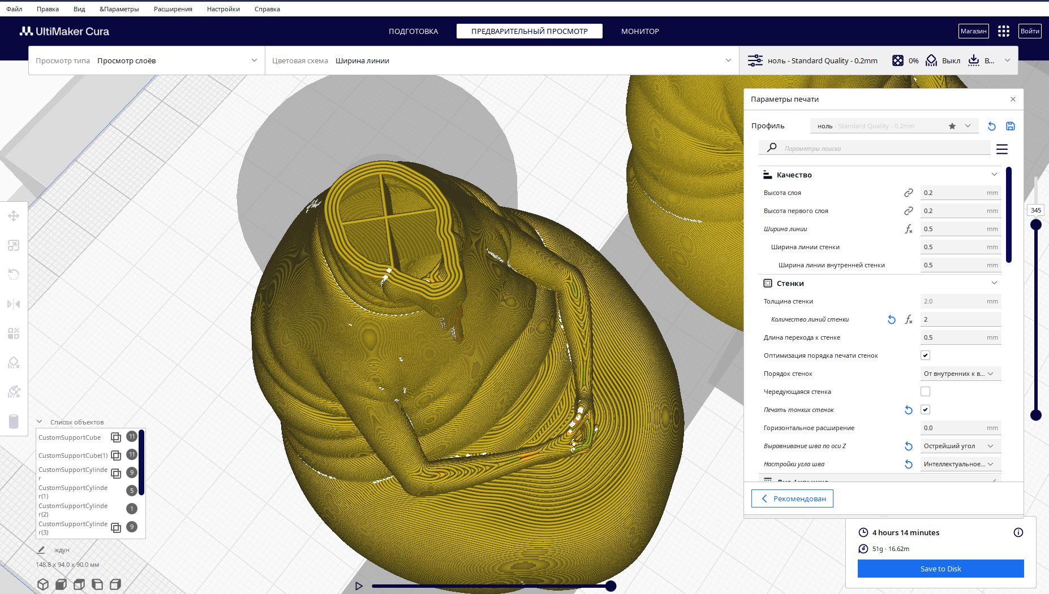Open the application switcher grid icon
The image size is (1049, 594).
(1003, 31)
